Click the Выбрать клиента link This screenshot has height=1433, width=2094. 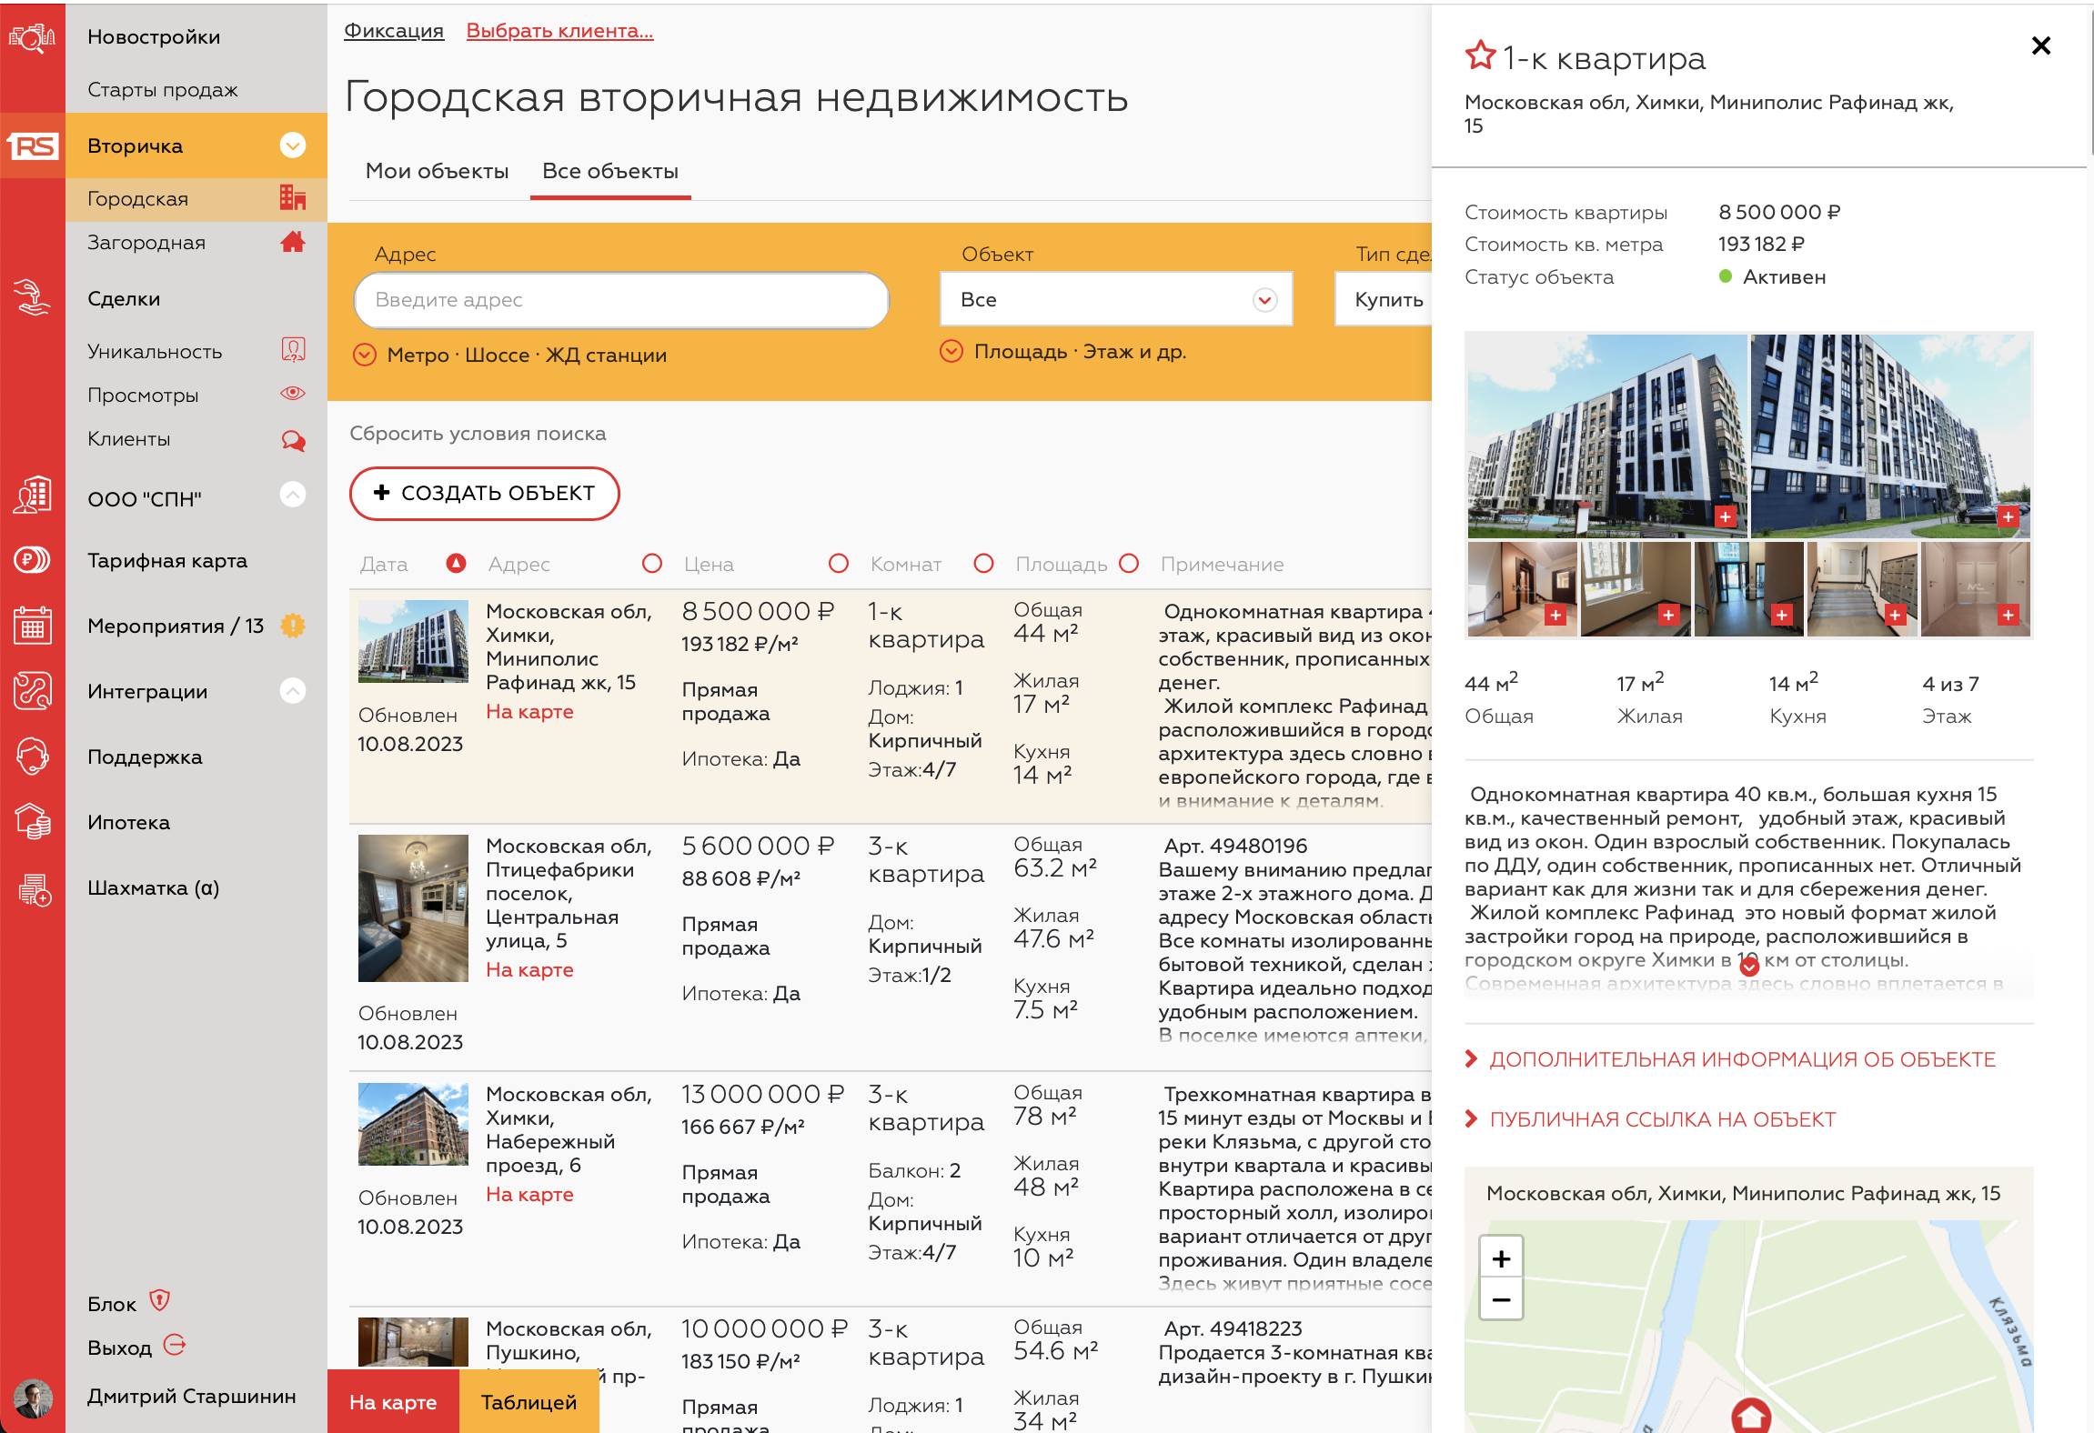pos(559,31)
